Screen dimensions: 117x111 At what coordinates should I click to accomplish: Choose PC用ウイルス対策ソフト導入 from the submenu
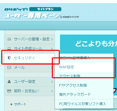pos(84,104)
